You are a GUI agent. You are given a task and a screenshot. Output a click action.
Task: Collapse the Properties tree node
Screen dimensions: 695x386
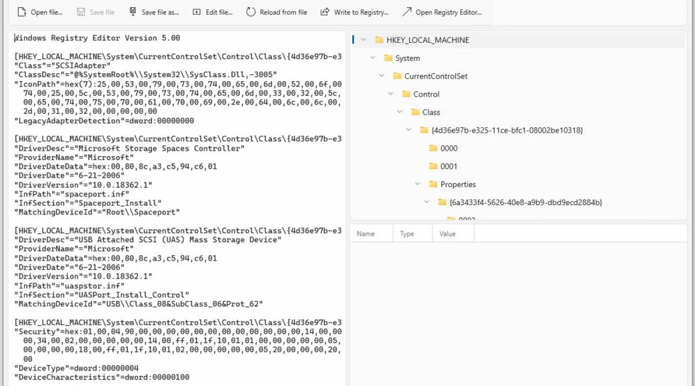(418, 184)
